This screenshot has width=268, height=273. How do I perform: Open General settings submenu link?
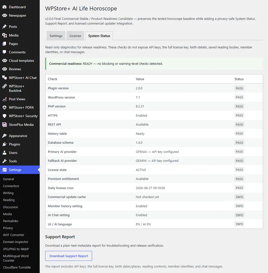click(8, 179)
